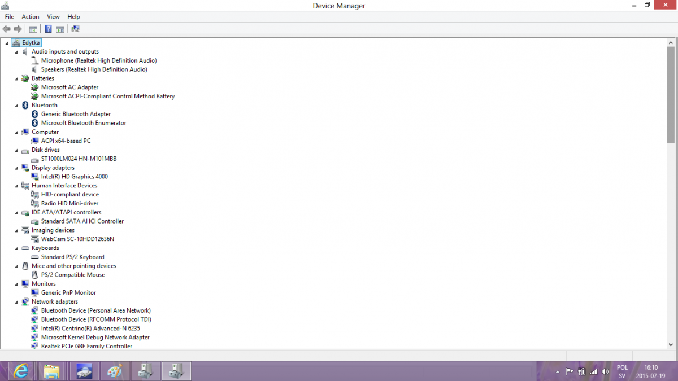Click the Intel(R) HD Graphics 4000 icon
The height and width of the screenshot is (381, 678).
click(35, 177)
